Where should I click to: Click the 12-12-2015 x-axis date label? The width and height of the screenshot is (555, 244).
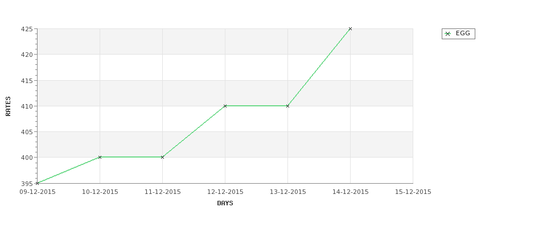(x=225, y=192)
